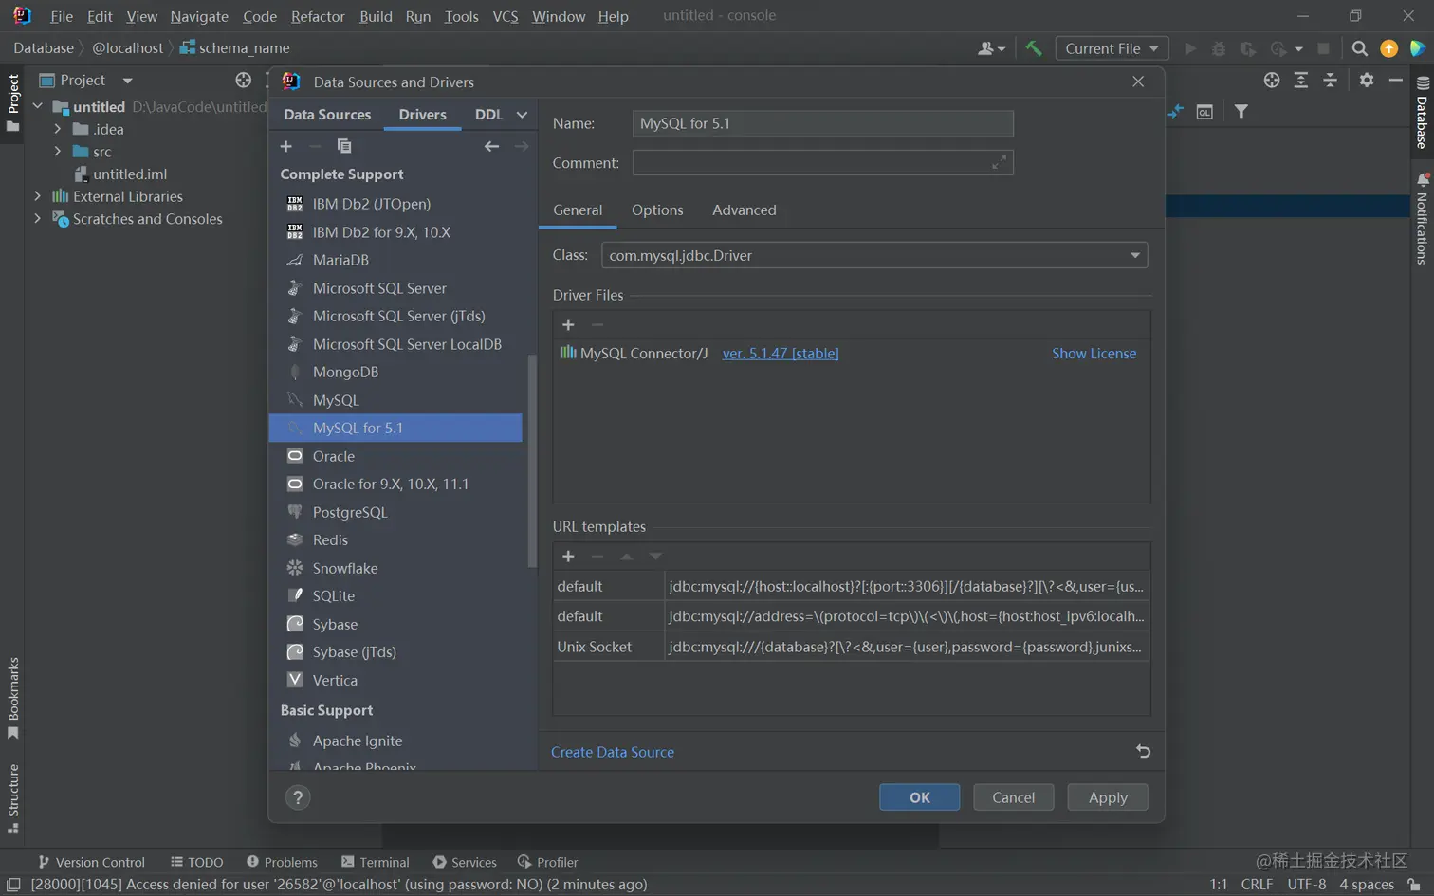The image size is (1434, 896).
Task: Click the filter funnel icon in Database panel
Action: click(1241, 112)
